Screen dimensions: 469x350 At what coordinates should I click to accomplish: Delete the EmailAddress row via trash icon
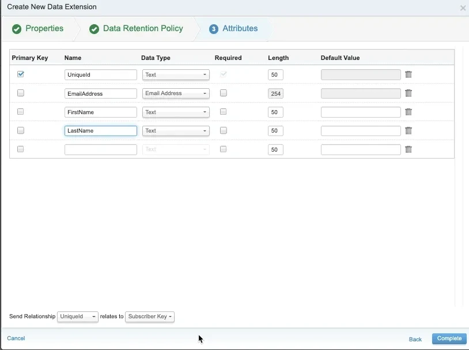pyautogui.click(x=409, y=93)
